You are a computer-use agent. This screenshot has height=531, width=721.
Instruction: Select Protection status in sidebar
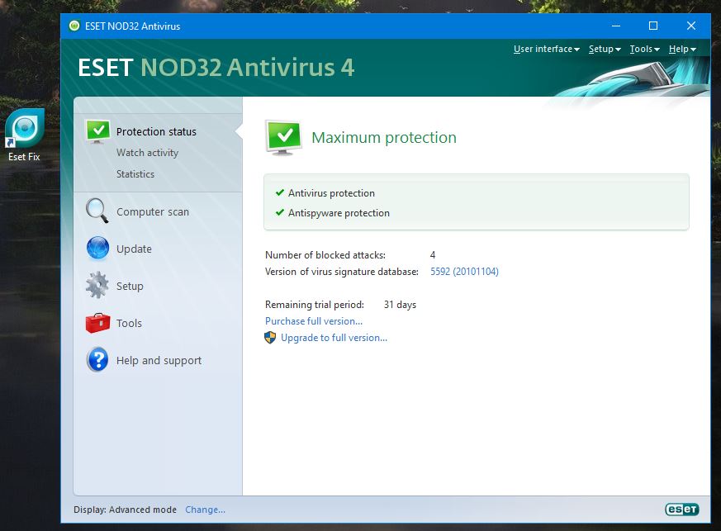coord(156,132)
